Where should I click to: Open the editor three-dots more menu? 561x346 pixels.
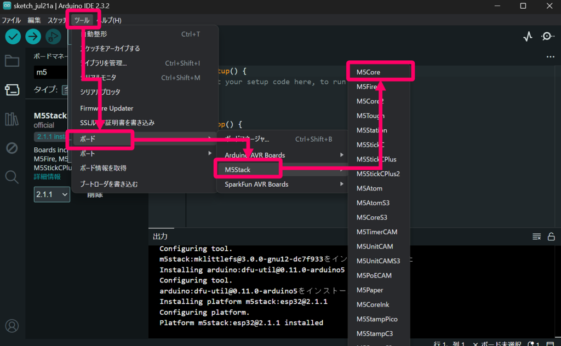click(x=550, y=57)
